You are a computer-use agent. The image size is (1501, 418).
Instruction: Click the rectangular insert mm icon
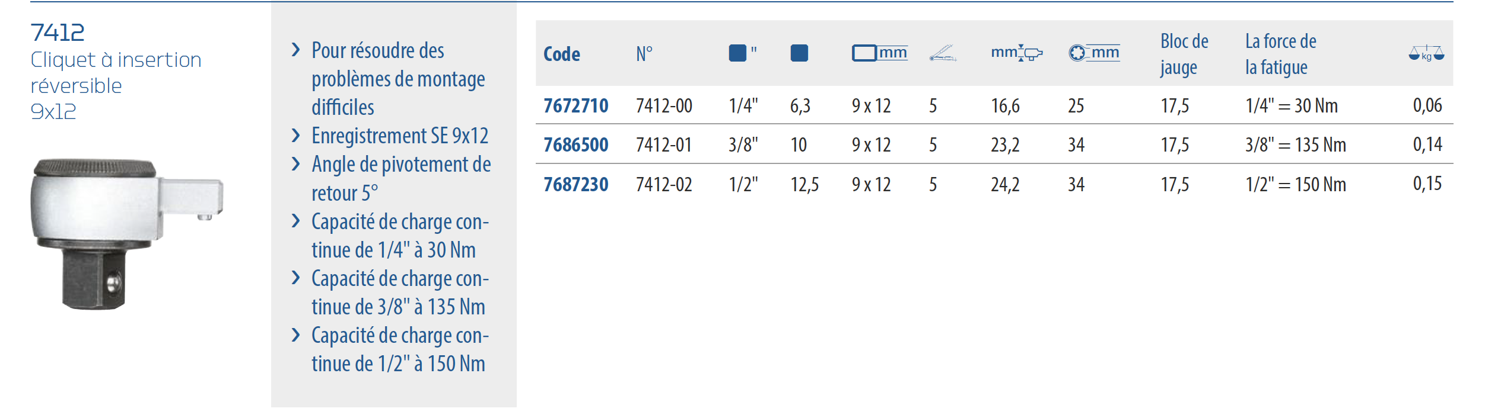point(879,53)
